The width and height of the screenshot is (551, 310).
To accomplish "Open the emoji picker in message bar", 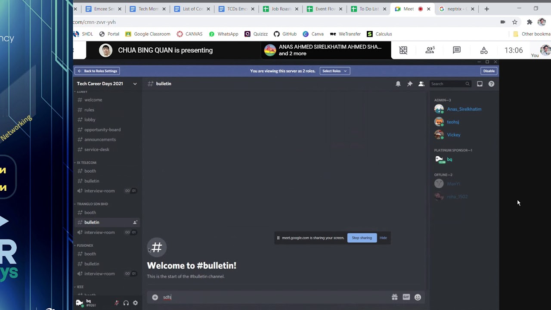I will (x=418, y=297).
